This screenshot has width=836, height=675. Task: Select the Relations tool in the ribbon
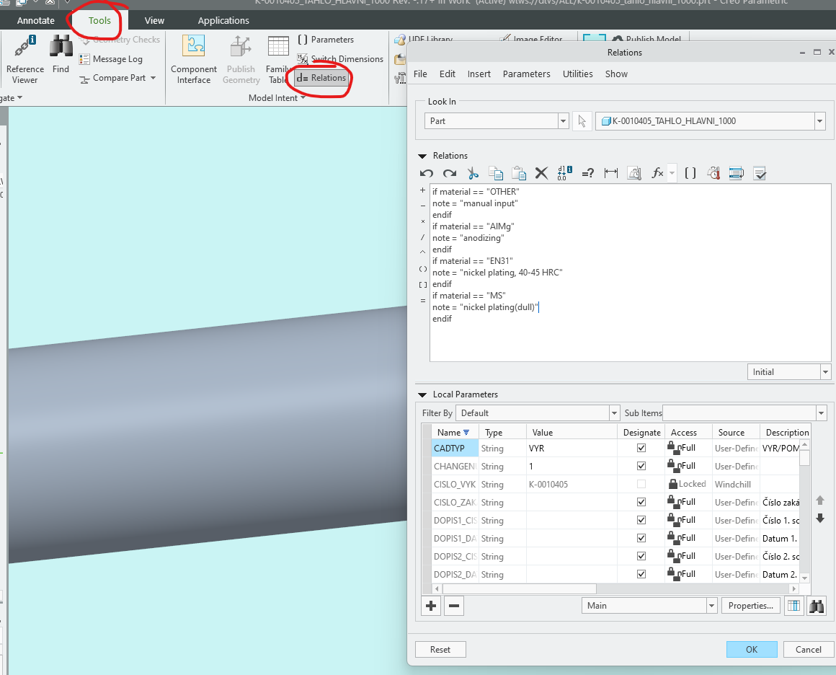[x=319, y=78]
